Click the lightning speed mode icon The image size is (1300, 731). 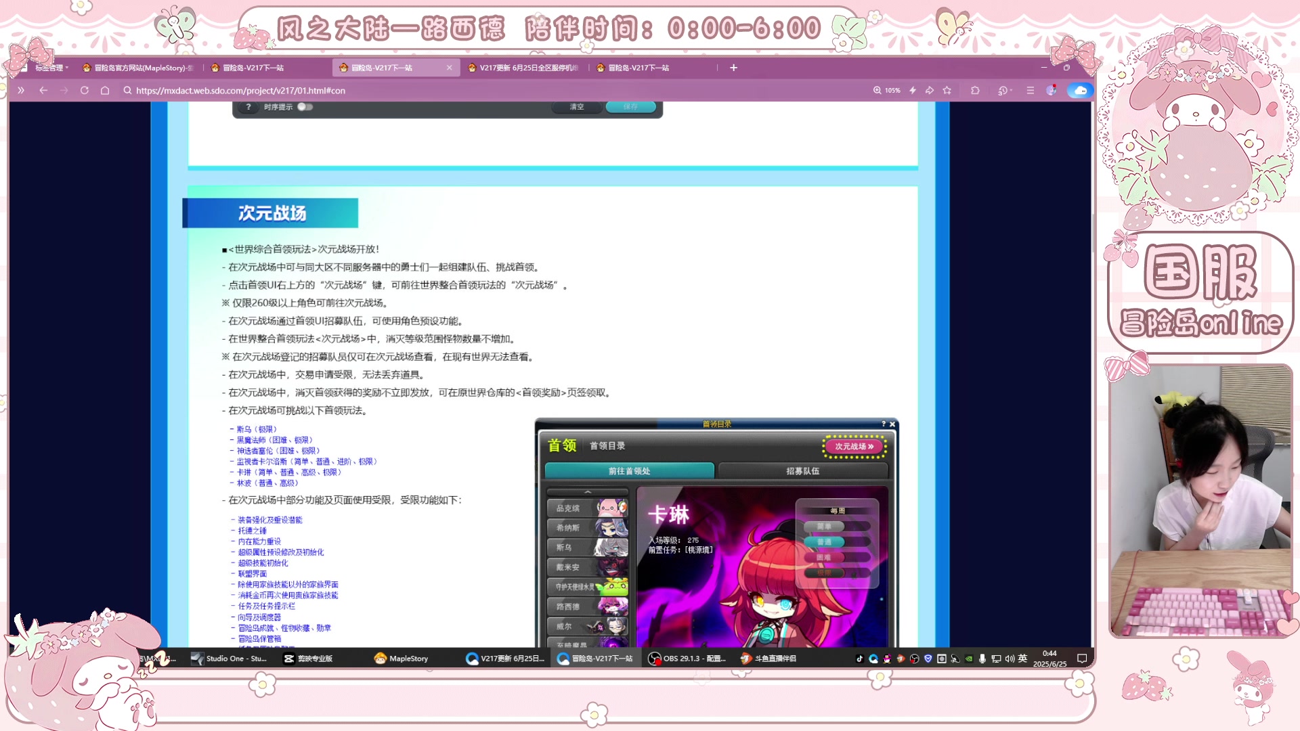[x=913, y=90]
